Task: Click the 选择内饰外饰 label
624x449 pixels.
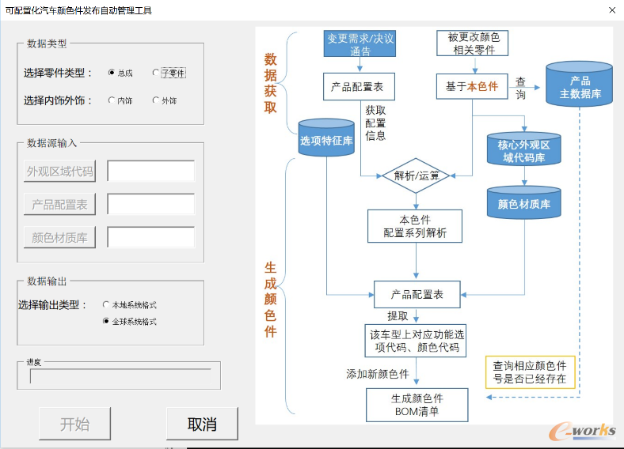Action: tap(58, 100)
